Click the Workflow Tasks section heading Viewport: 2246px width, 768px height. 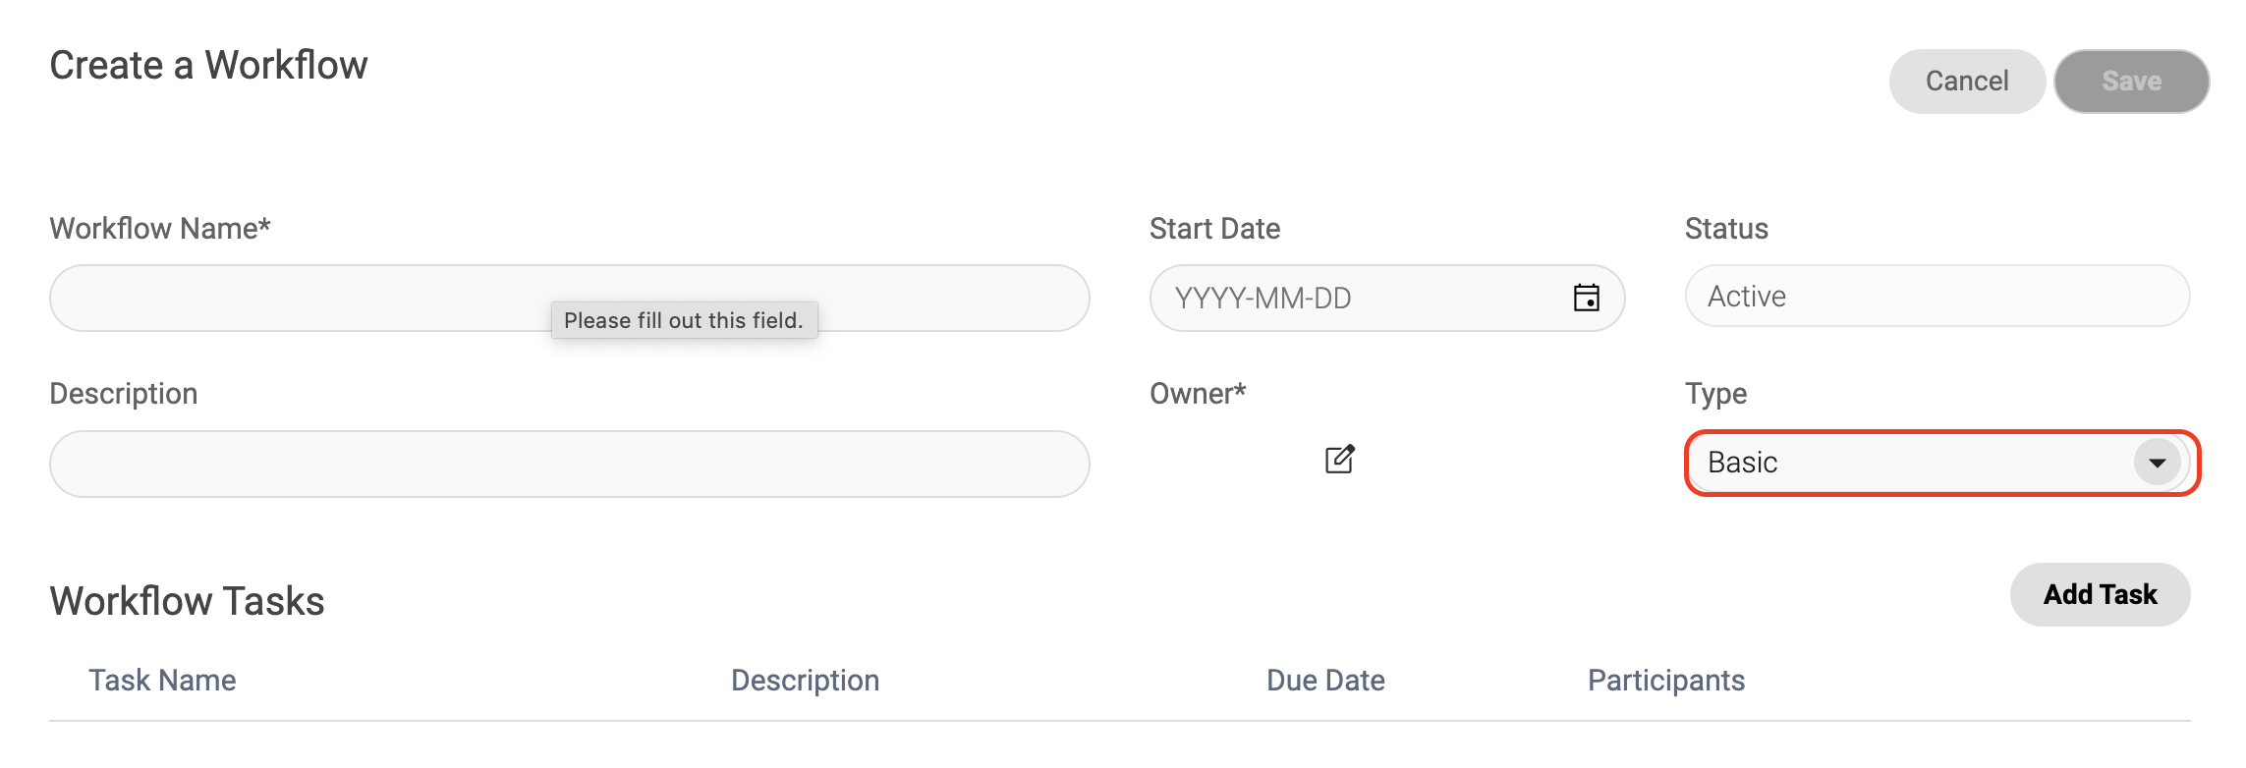click(187, 601)
